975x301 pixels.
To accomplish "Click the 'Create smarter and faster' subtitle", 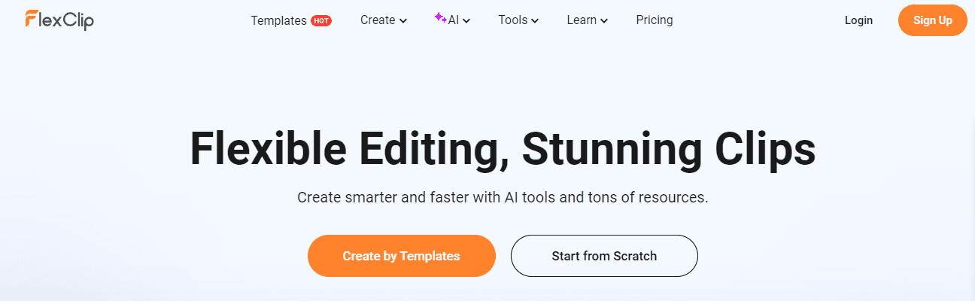I will click(503, 198).
